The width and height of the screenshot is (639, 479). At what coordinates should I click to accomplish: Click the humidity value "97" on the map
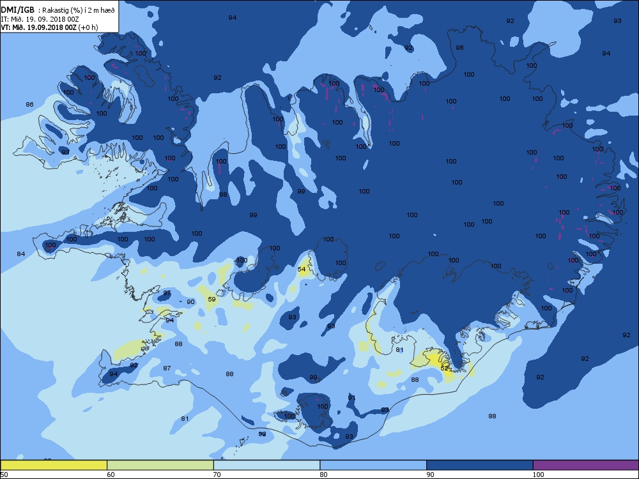coord(167,293)
